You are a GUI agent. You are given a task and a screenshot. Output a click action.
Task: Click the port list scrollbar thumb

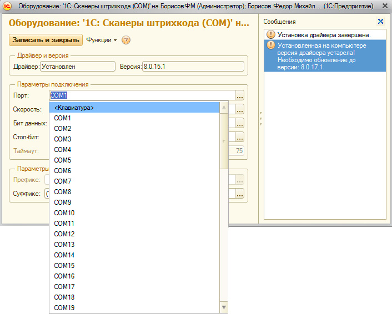pos(224,141)
